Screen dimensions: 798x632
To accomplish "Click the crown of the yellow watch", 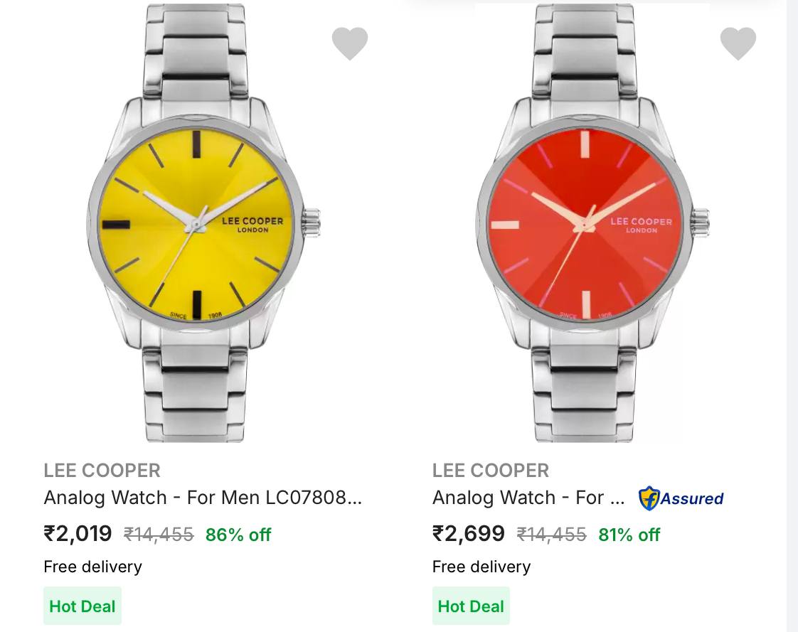I will (312, 223).
